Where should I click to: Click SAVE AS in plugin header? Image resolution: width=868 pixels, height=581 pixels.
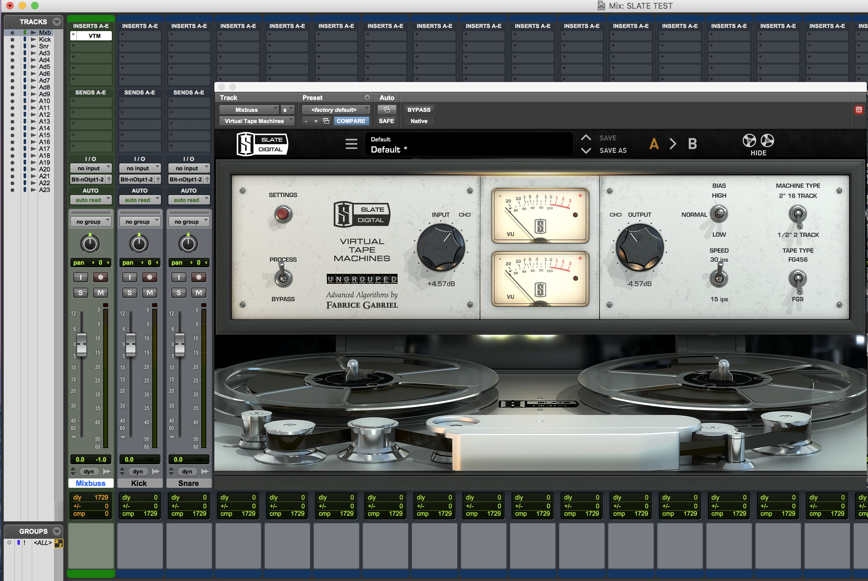613,150
